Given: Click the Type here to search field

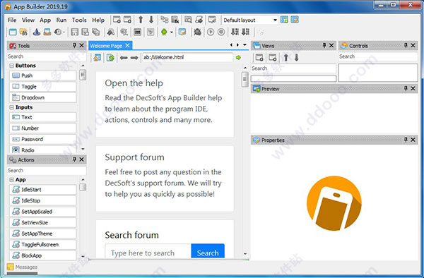Looking at the screenshot, I should click(148, 251).
